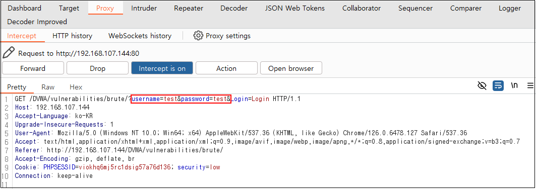Open the Decoder tab

234,8
